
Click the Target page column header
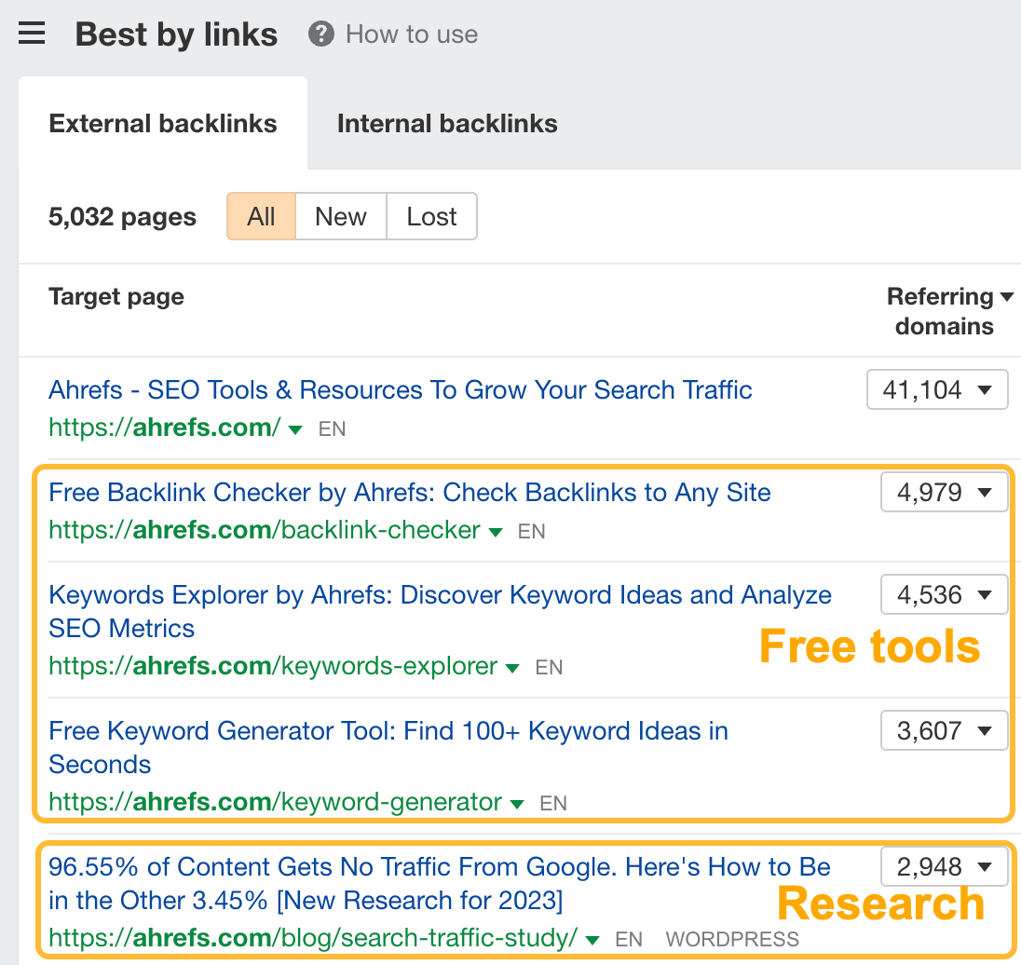[x=116, y=296]
